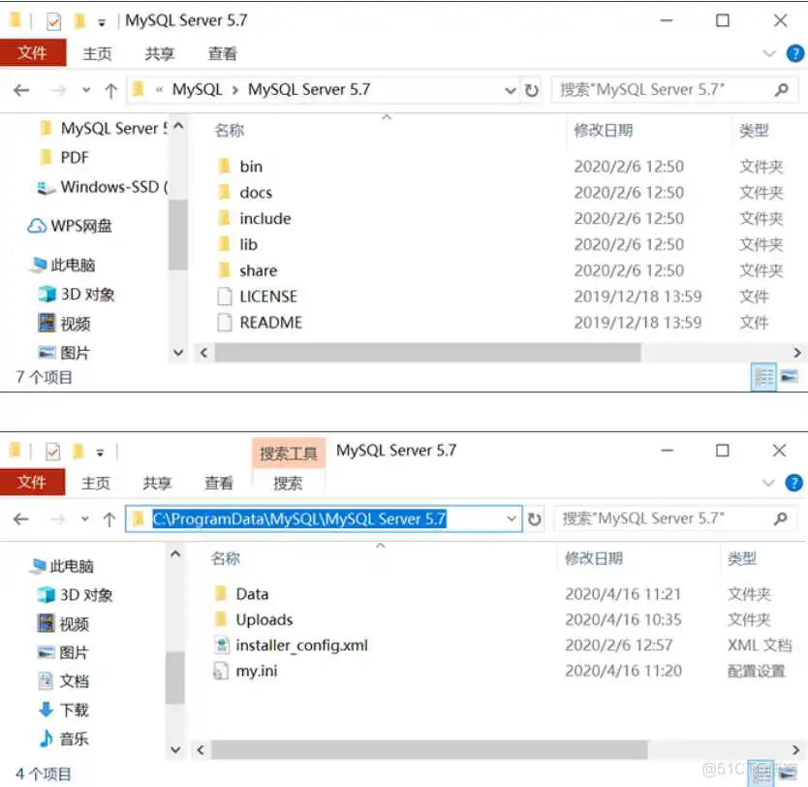Sort by 类型 column in top window
Image resolution: width=808 pixels, height=787 pixels.
tap(754, 131)
